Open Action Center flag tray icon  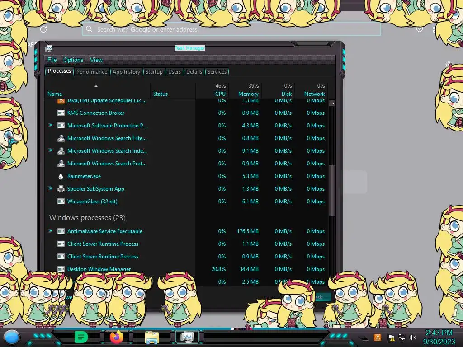(391, 338)
